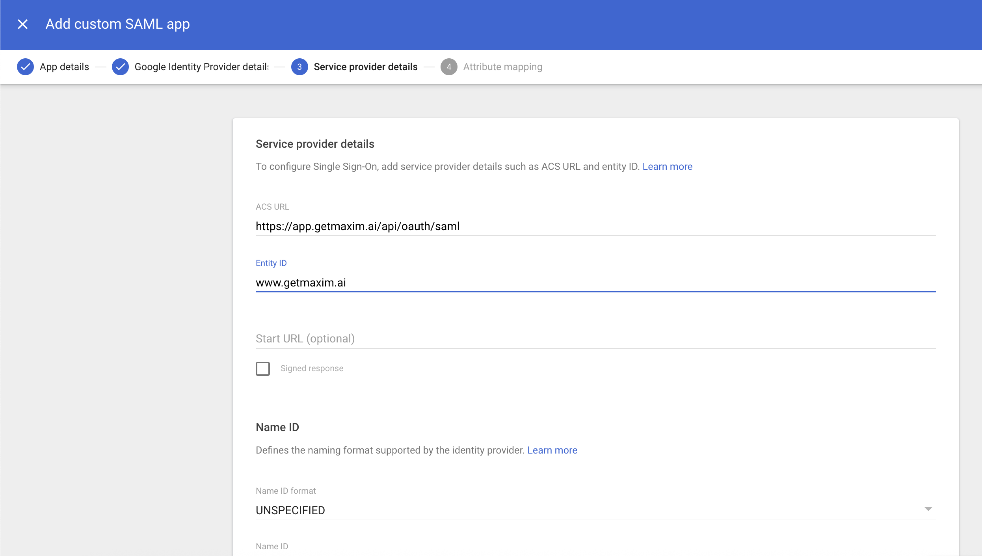The height and width of the screenshot is (556, 982).
Task: Switch to Google Identity Provider details step
Action: tap(201, 67)
